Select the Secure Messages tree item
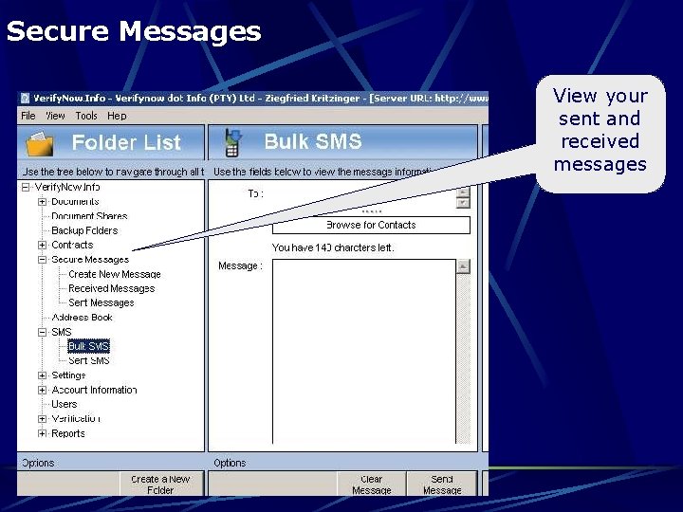Image resolution: width=683 pixels, height=512 pixels. point(90,260)
